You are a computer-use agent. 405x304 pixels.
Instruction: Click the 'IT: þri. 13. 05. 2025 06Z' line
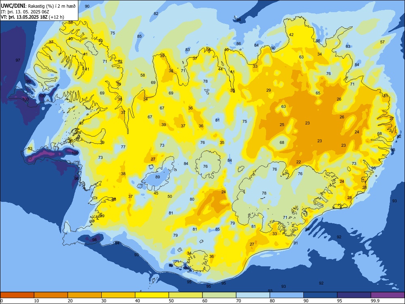tap(25, 12)
